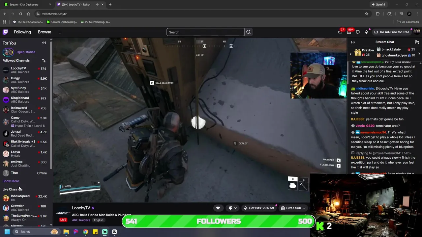Toggle stream volume speaker in player
The width and height of the screenshot is (422, 237).
point(99,183)
